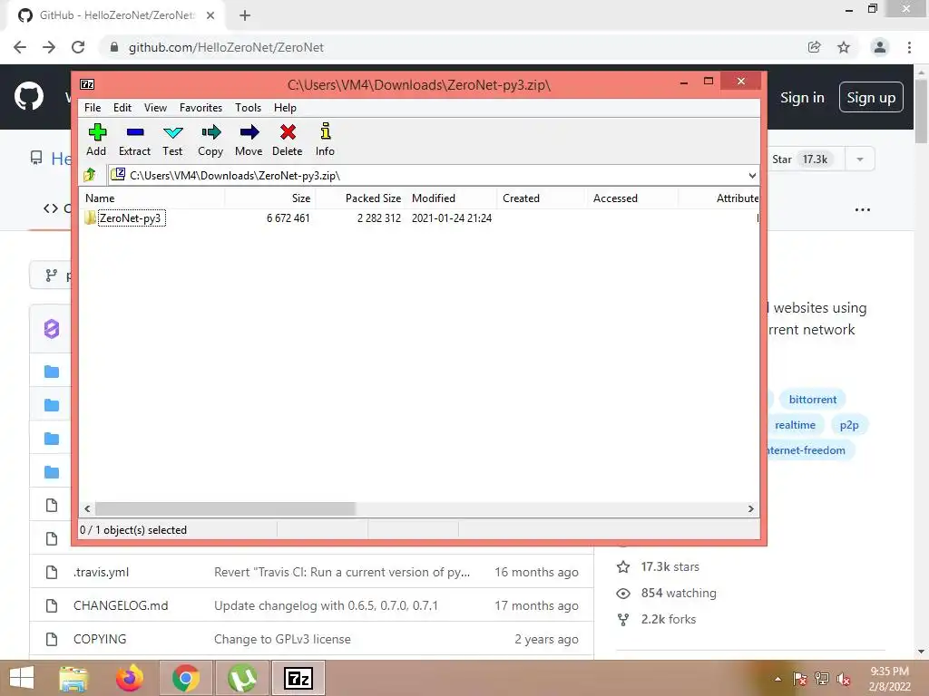The image size is (929, 696).
Task: Sort by the Accessed column header
Action: pos(632,198)
